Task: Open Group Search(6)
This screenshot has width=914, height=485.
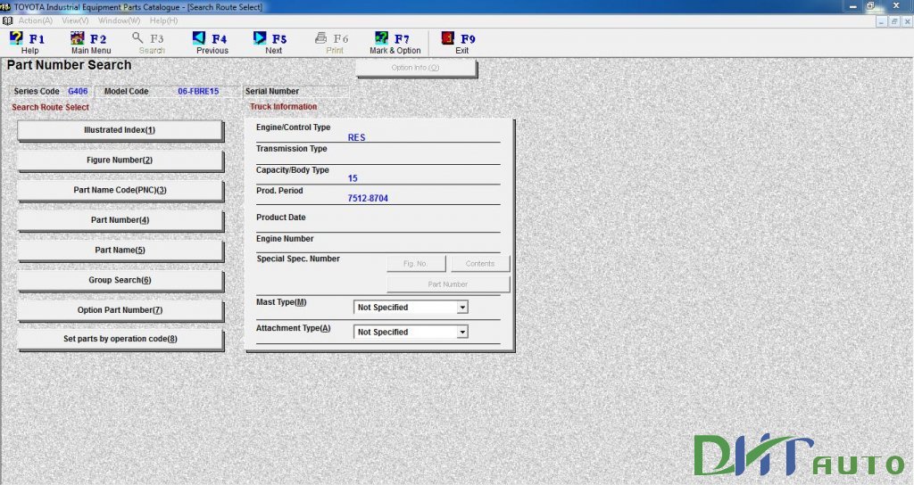Action: pos(120,280)
